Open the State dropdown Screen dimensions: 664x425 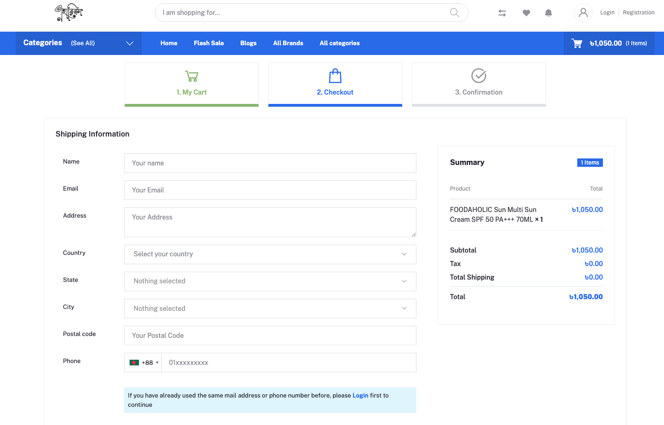[270, 281]
